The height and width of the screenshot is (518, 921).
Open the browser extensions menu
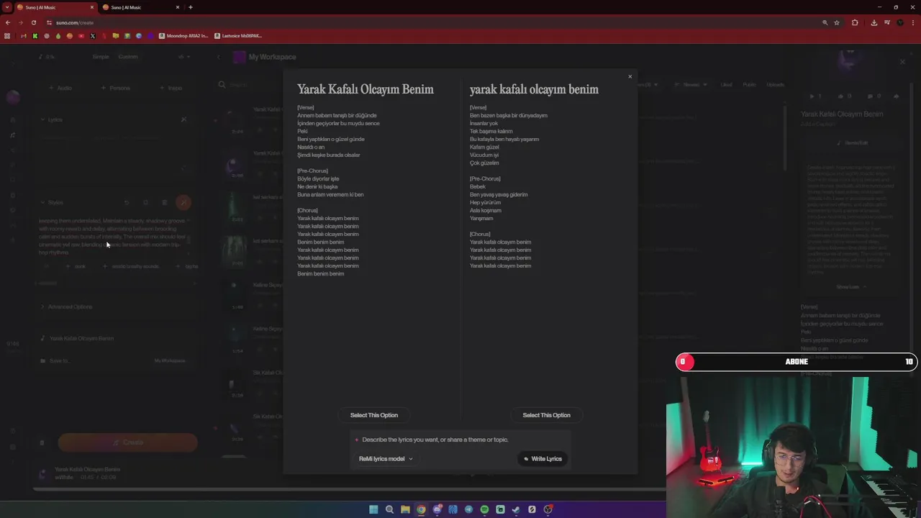(855, 22)
